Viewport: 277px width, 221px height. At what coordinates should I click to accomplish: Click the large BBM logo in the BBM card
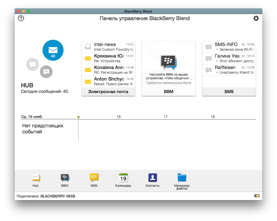pos(169,62)
